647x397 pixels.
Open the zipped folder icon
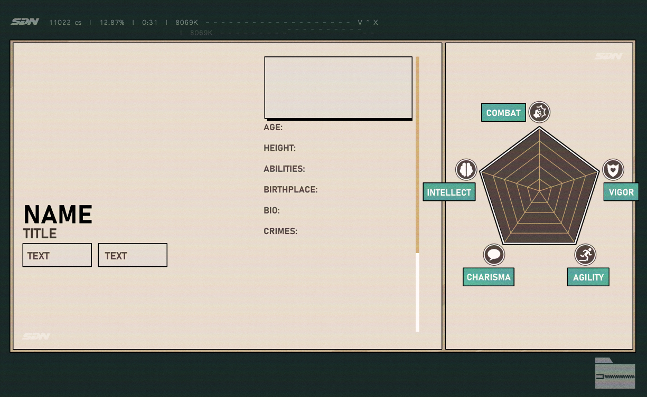[x=615, y=374]
